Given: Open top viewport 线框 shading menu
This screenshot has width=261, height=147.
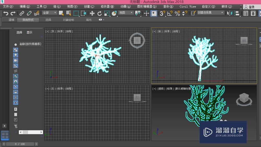Looking at the screenshot, I should pyautogui.click(x=69, y=31).
